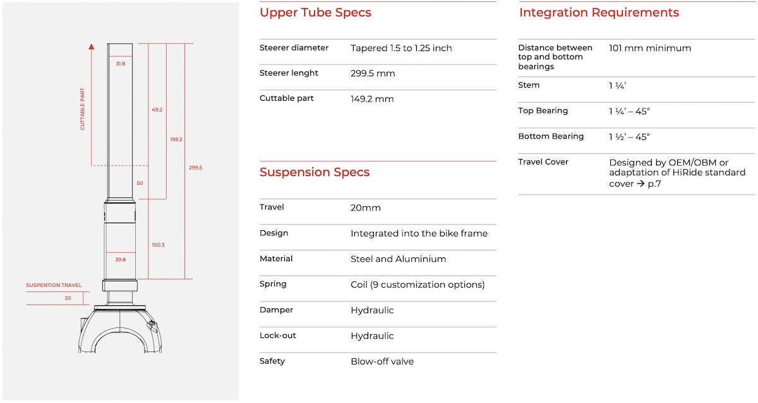Select the Integration Requirements heading

point(599,13)
